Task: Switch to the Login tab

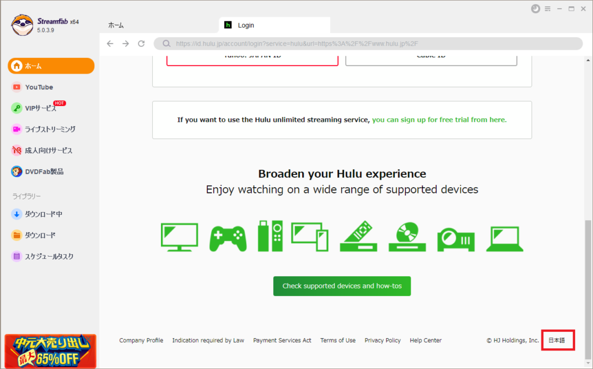Action: [274, 25]
